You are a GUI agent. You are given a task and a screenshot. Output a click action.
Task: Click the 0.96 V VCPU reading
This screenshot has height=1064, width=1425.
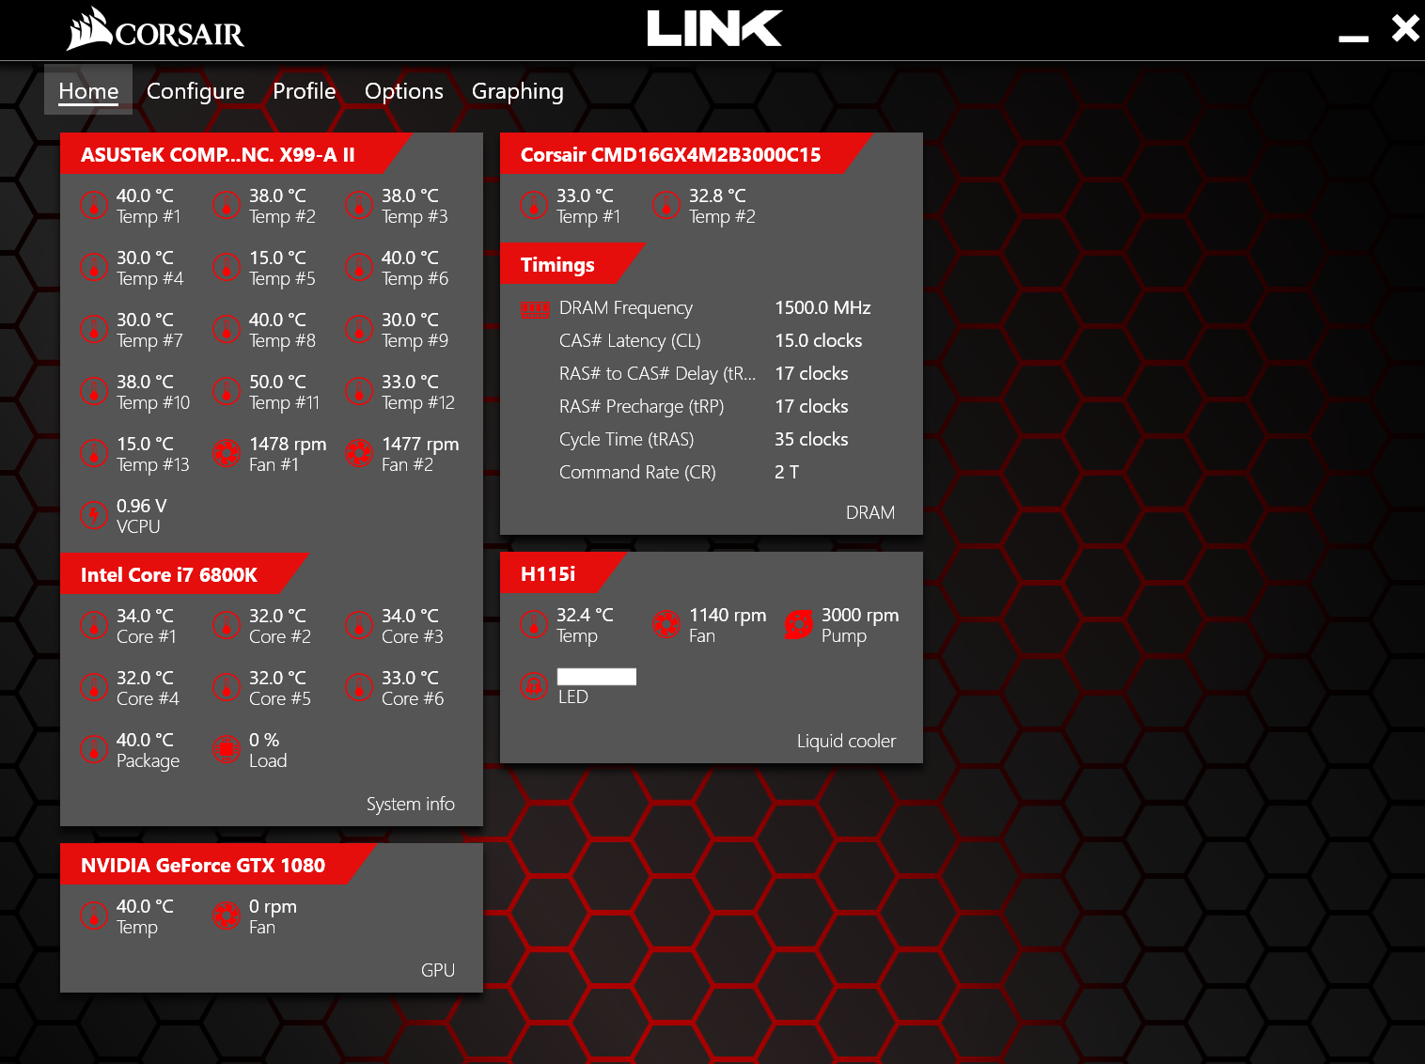(142, 507)
